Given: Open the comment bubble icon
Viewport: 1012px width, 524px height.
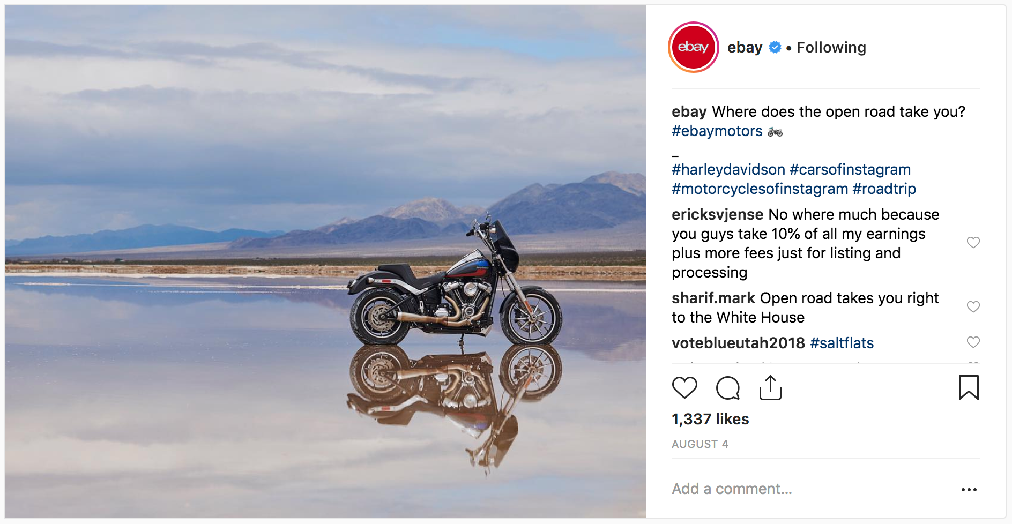Looking at the screenshot, I should 728,388.
